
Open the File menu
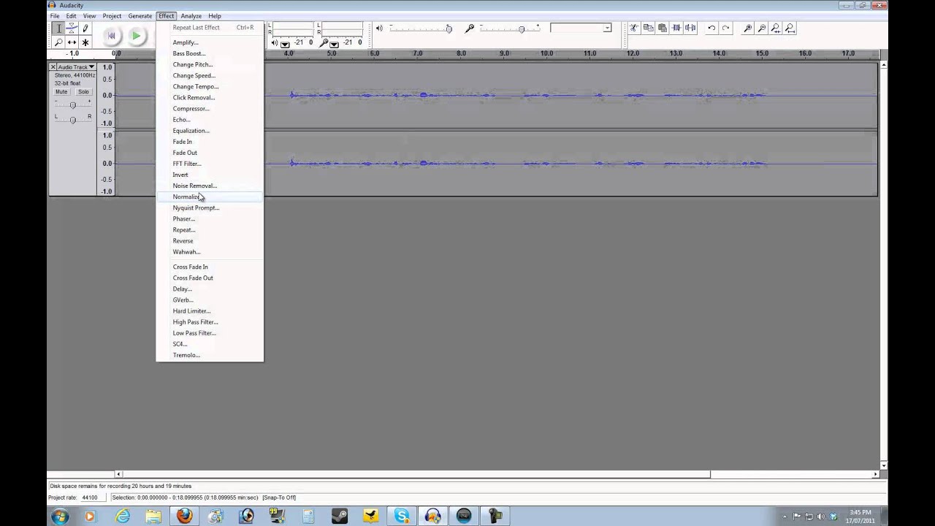pyautogui.click(x=55, y=16)
